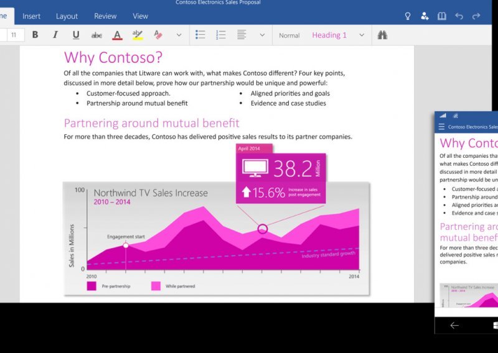Click Partnership around mutual benefit bullet
The image size is (498, 353).
137,103
